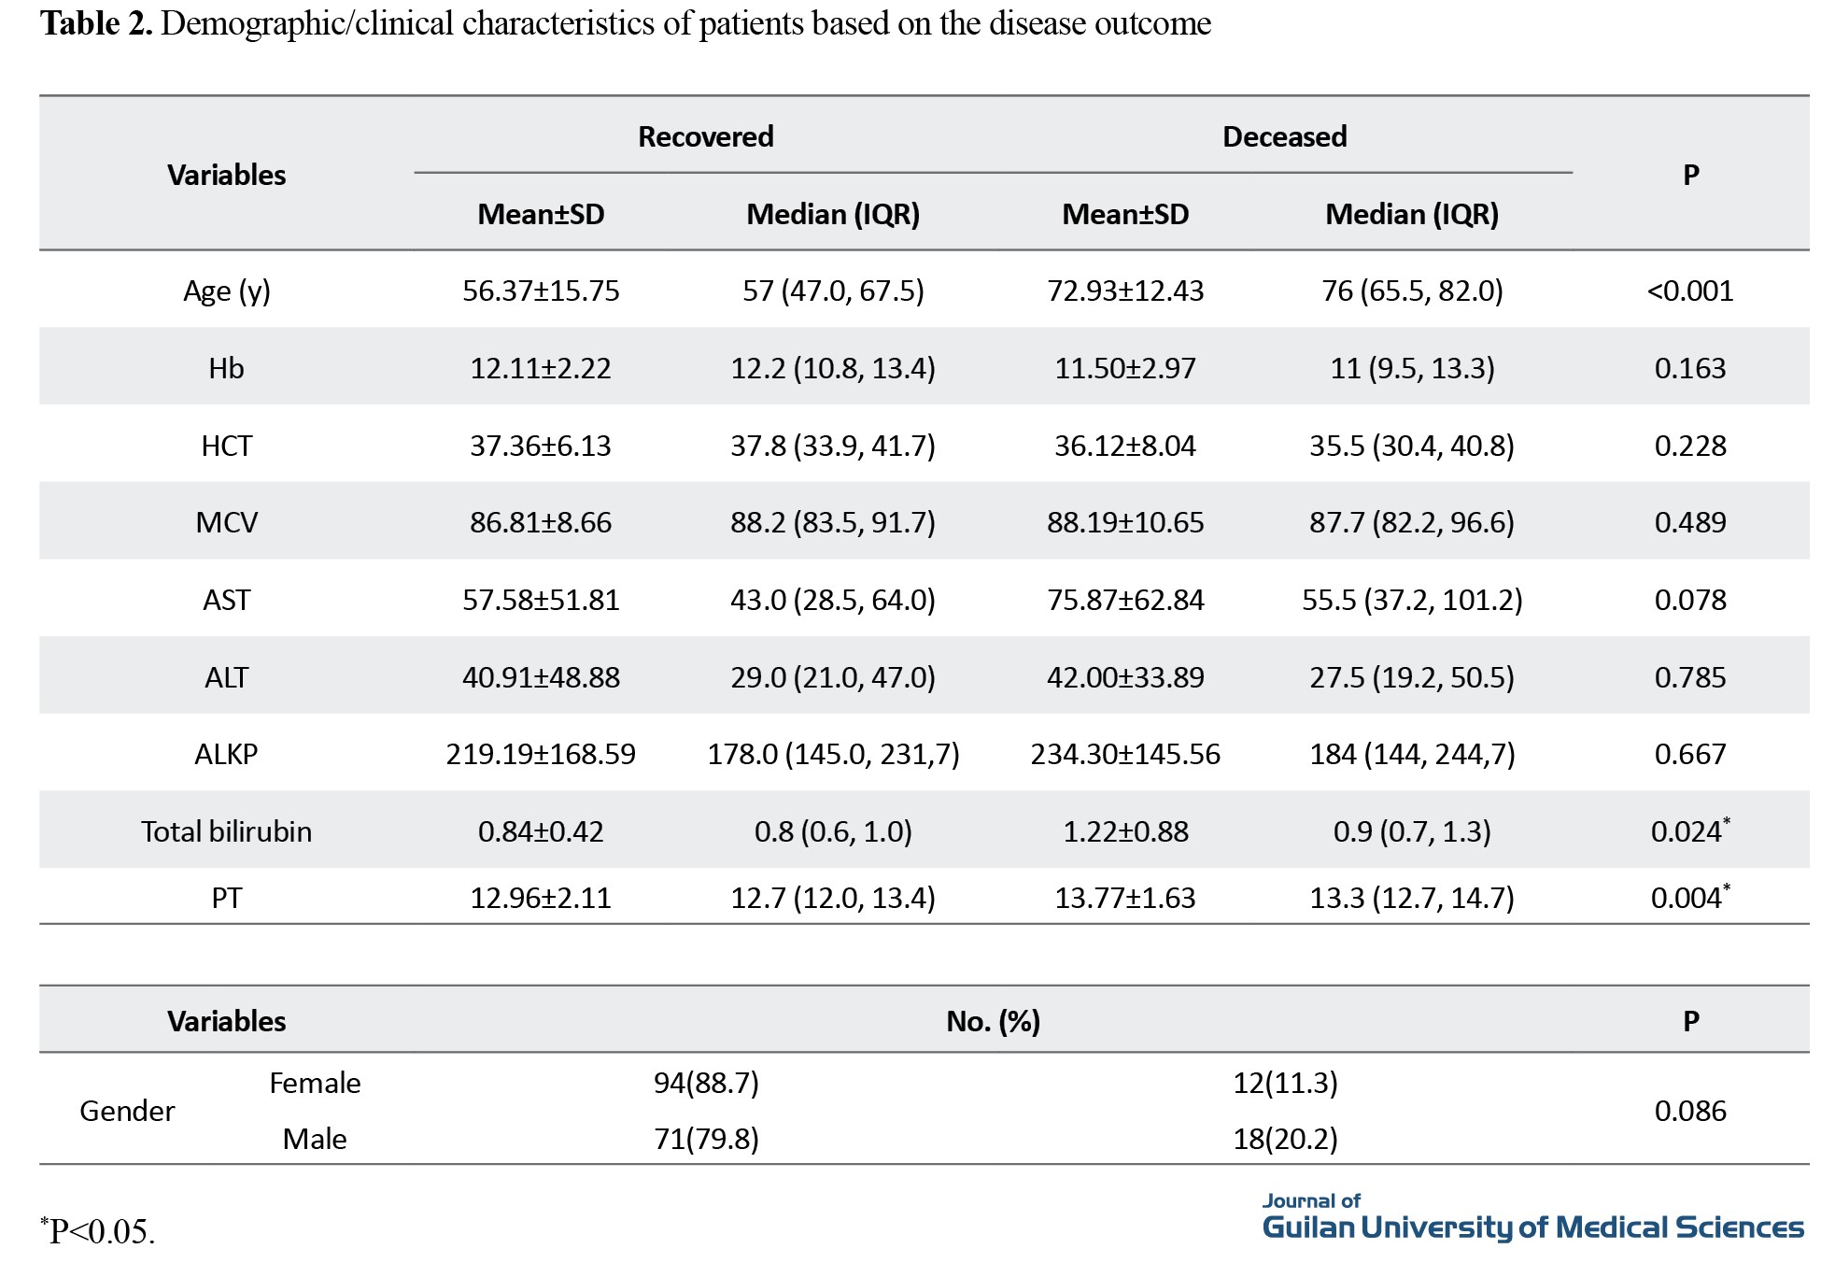Click the No. (%) header
This screenshot has height=1277, width=1835.
pyautogui.click(x=993, y=1022)
